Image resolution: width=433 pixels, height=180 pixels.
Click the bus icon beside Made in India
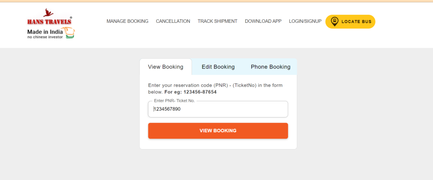pos(69,33)
